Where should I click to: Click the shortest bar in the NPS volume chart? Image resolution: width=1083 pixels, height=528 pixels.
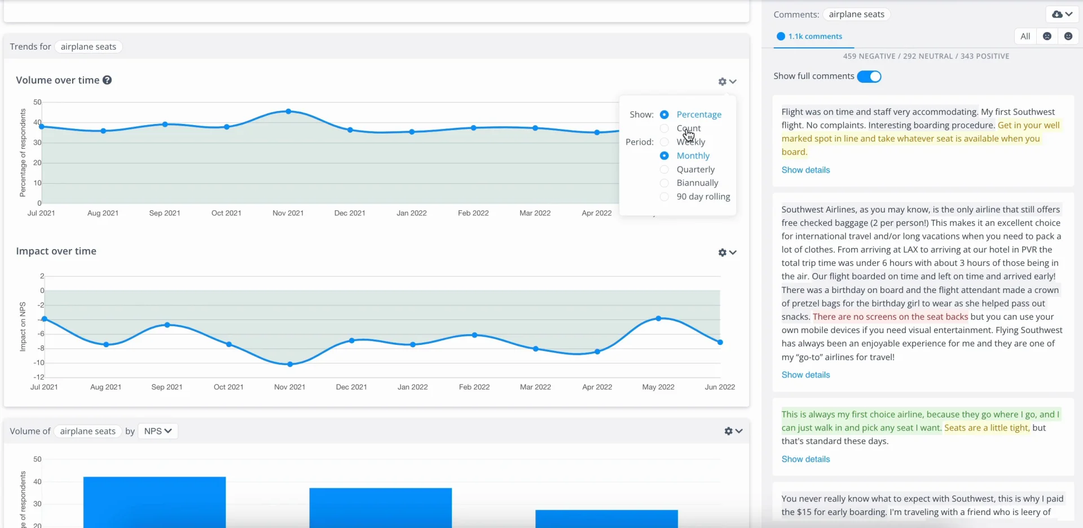pos(606,519)
